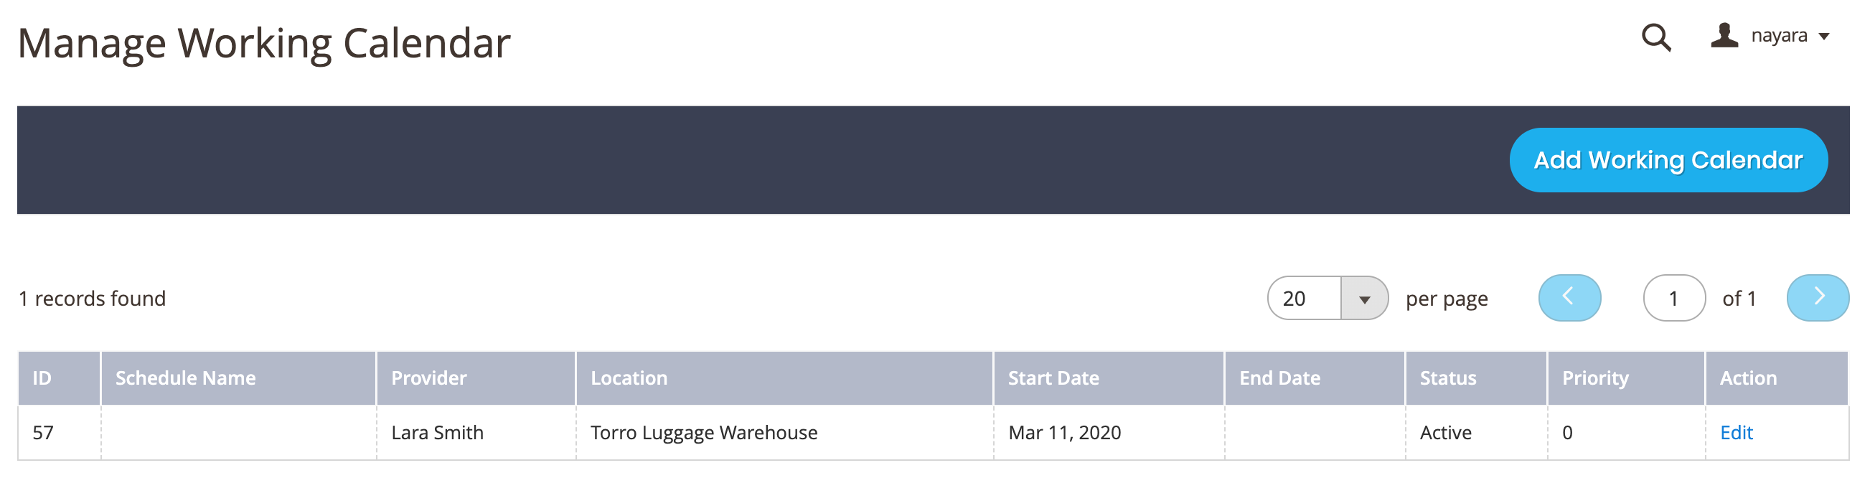
Task: Go to next page arrow
Action: [x=1818, y=298]
